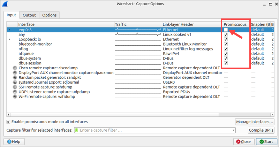The image size is (279, 147).
Task: Expand the Loopback: lo interface row
Action: 9,39
